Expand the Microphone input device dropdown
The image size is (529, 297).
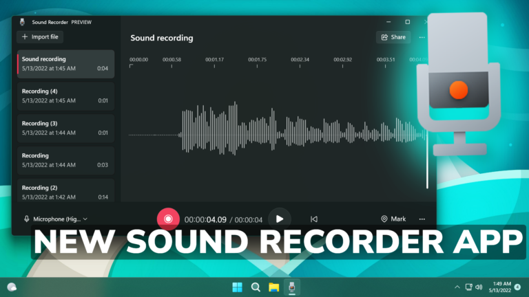pos(56,219)
